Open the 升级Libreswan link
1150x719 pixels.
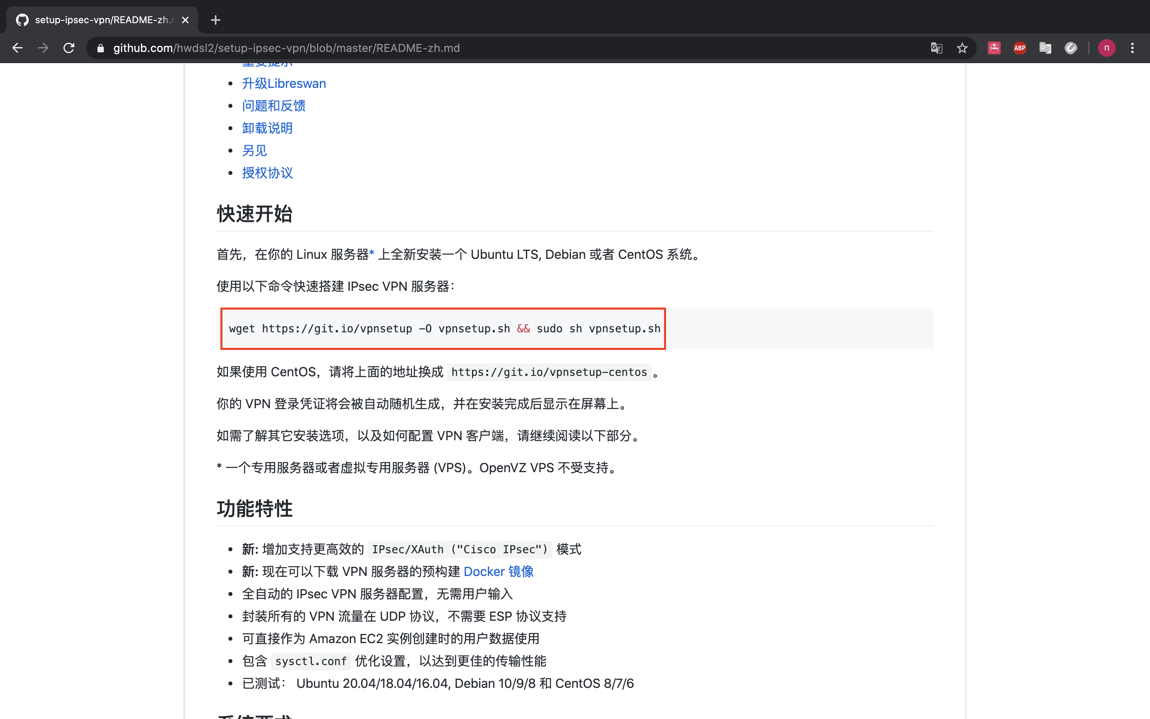(284, 84)
